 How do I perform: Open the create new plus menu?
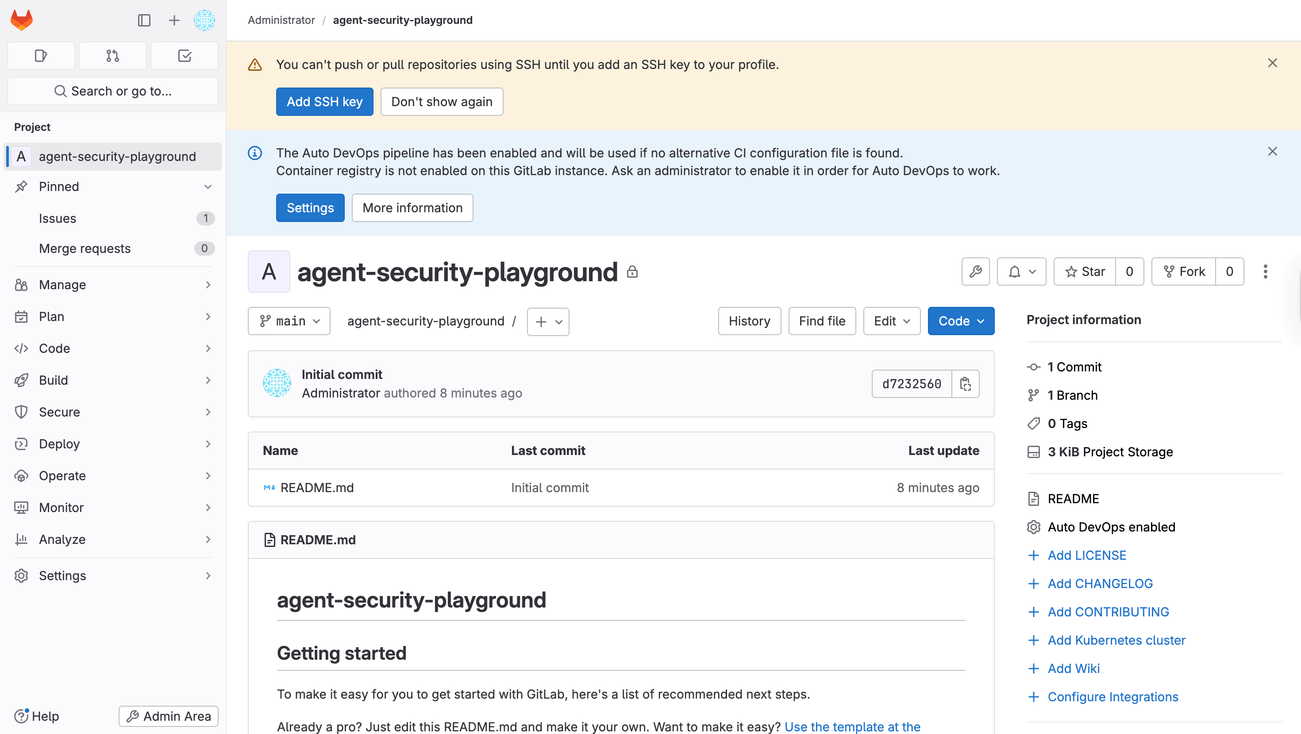point(174,20)
